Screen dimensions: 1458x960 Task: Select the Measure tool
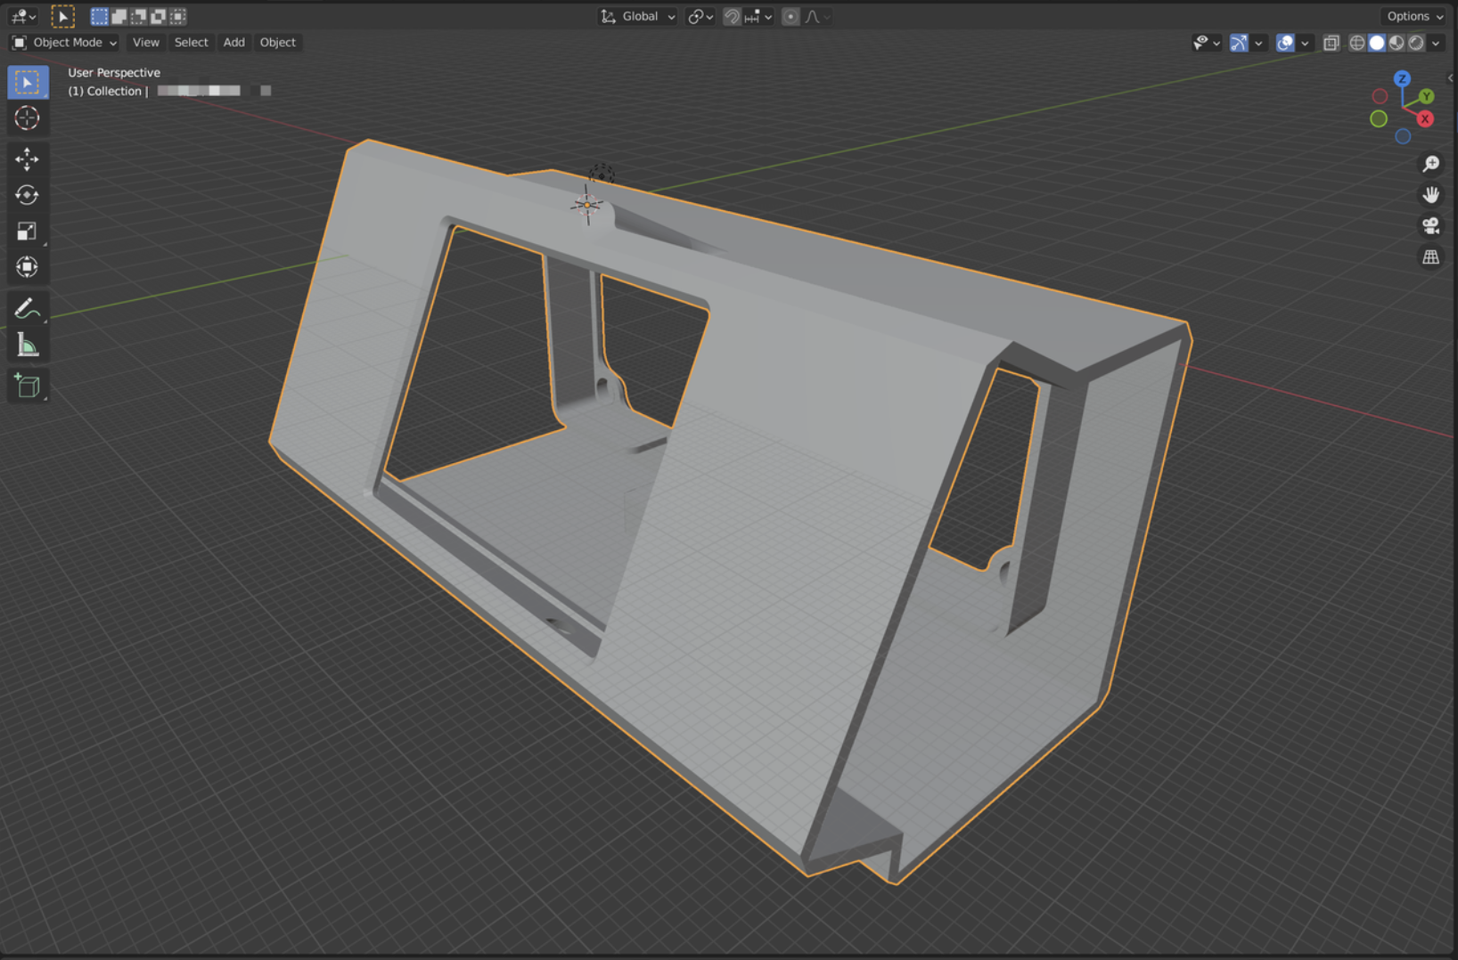[27, 346]
